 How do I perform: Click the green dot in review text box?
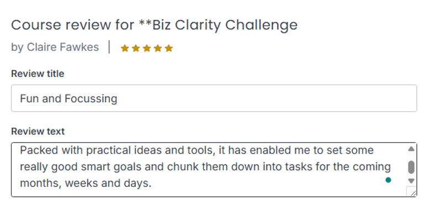point(388,180)
